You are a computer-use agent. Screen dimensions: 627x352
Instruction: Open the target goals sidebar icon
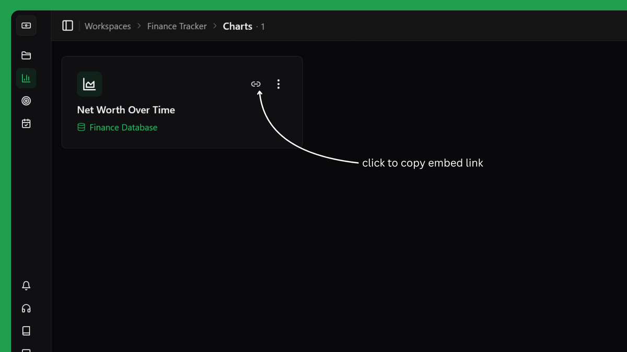click(26, 101)
